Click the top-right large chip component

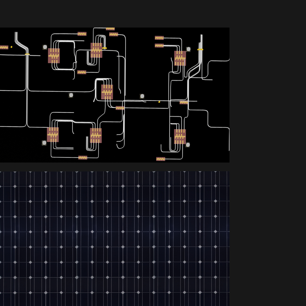180,58
